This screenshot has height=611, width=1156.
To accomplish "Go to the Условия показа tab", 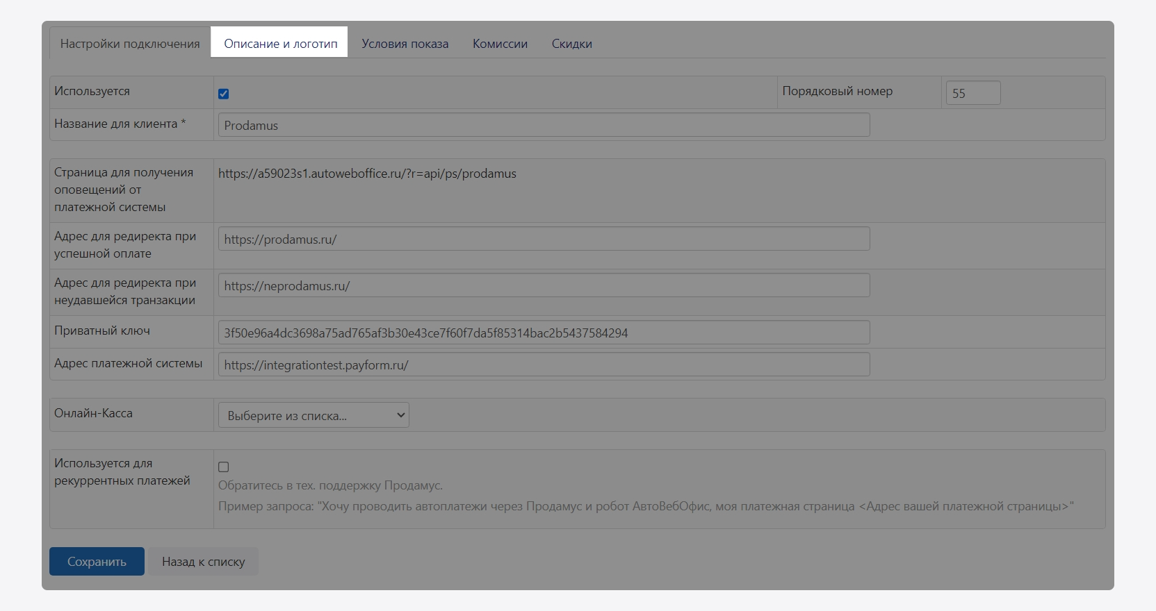I will tap(405, 44).
